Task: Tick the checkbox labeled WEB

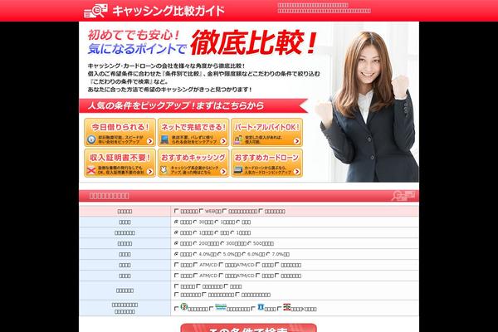Action: (x=201, y=211)
